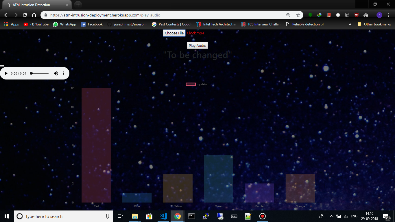Open the YouTube bookmark
The width and height of the screenshot is (395, 222).
tap(36, 24)
